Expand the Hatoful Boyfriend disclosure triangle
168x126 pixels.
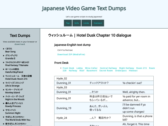pyautogui.click(x=4, y=69)
